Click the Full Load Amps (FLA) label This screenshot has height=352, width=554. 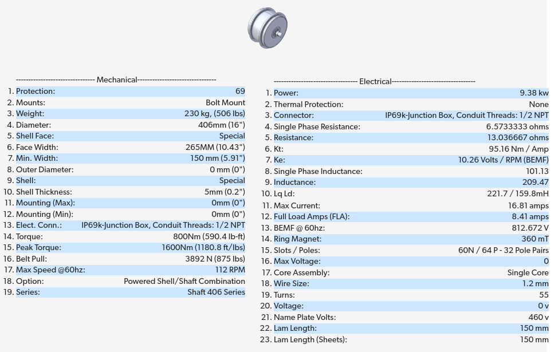(x=312, y=216)
